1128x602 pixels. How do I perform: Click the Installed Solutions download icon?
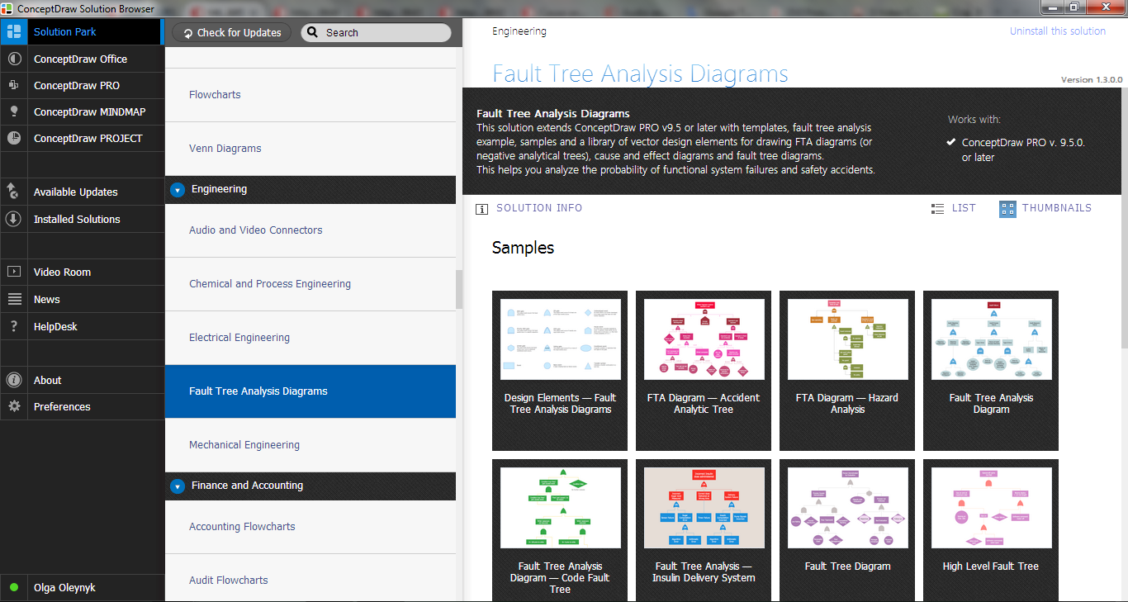(x=13, y=219)
